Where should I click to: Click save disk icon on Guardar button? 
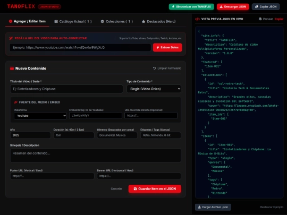pos(136,189)
